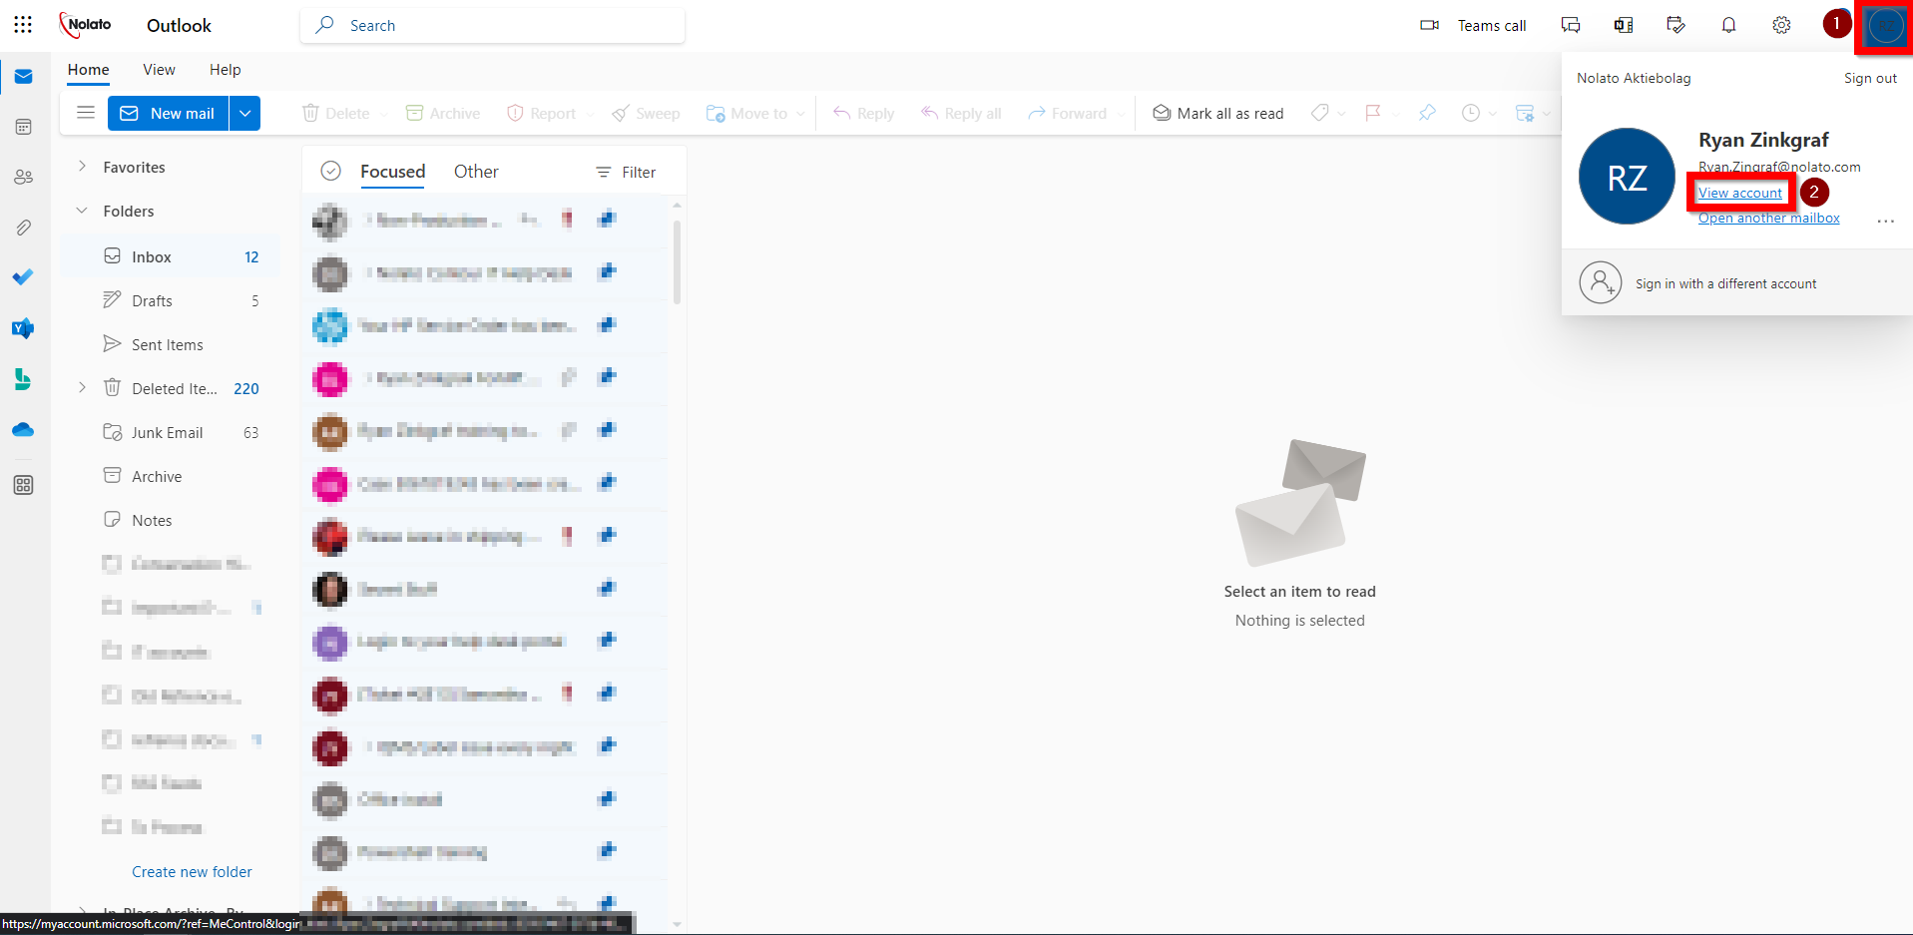Click the Reply toolbar button

click(864, 113)
